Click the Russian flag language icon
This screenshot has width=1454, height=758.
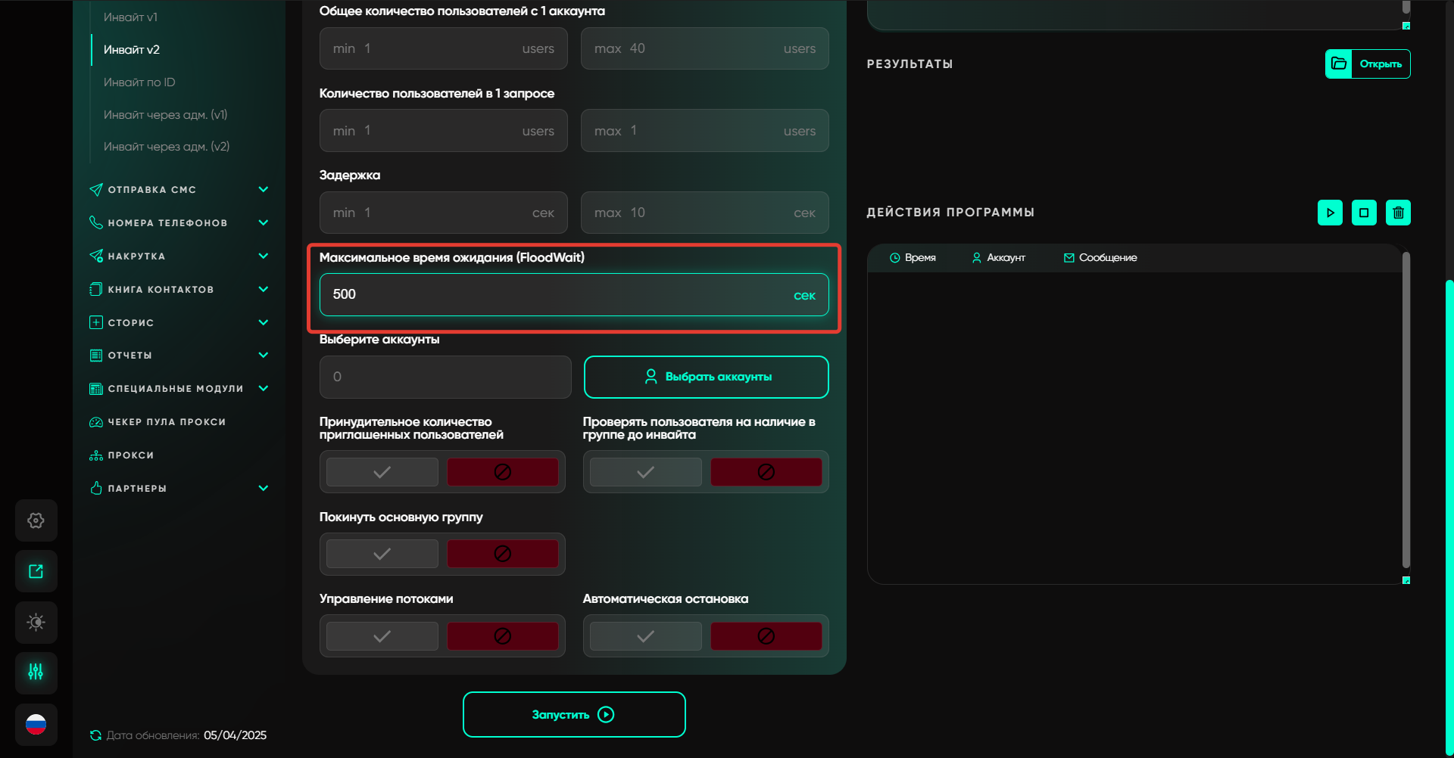pos(36,724)
